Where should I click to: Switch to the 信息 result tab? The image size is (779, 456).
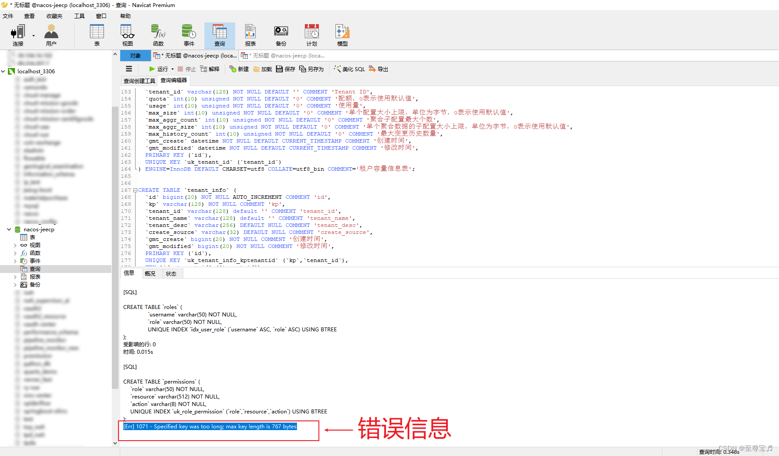tap(129, 273)
